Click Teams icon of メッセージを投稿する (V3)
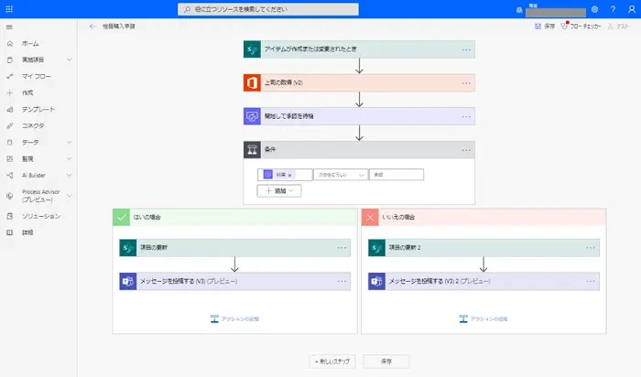This screenshot has height=377, width=641. click(x=127, y=282)
